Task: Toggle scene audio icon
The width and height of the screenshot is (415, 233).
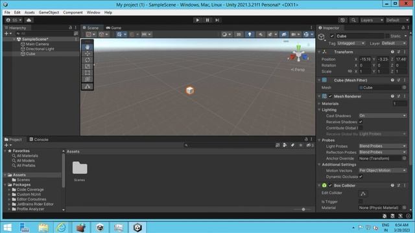Action: 261,34
